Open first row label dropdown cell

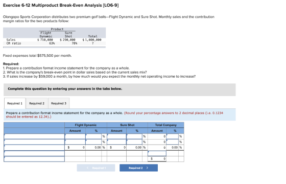(34, 136)
